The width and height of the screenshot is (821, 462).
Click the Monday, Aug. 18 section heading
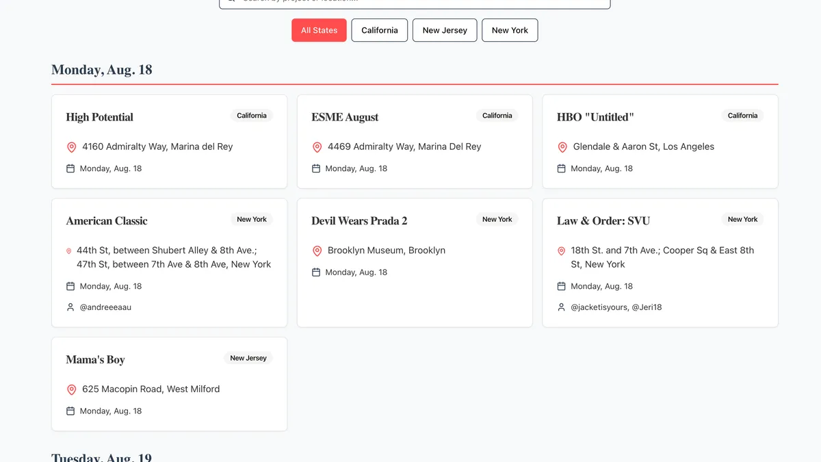pyautogui.click(x=102, y=70)
